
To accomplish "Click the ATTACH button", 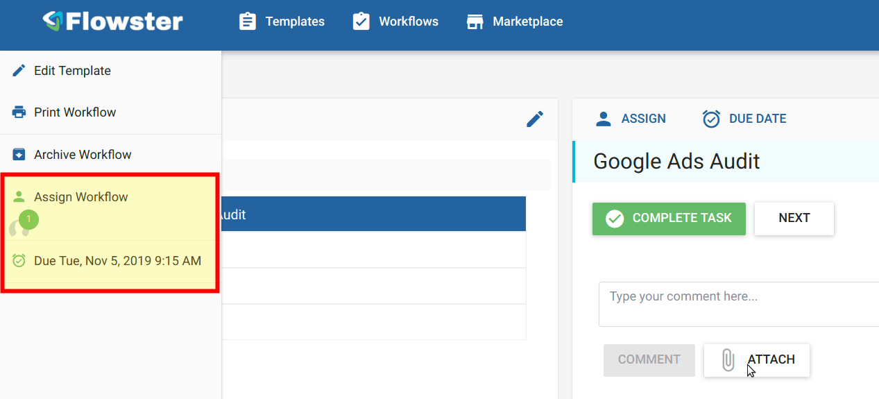I will [757, 360].
